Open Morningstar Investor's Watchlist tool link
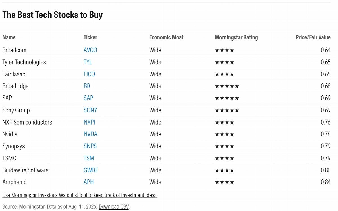The width and height of the screenshot is (338, 211). 80,195
